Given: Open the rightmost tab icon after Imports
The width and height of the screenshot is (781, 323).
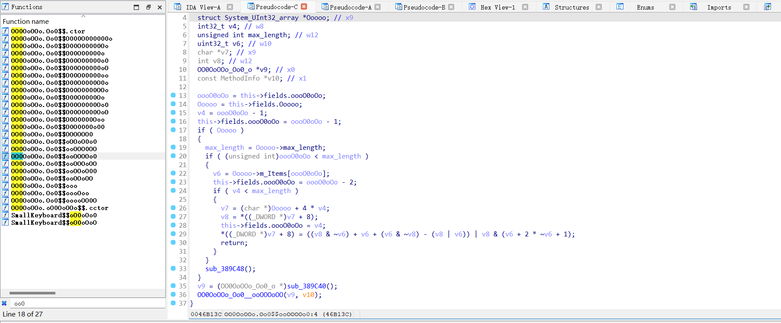Looking at the screenshot, I should [768, 7].
